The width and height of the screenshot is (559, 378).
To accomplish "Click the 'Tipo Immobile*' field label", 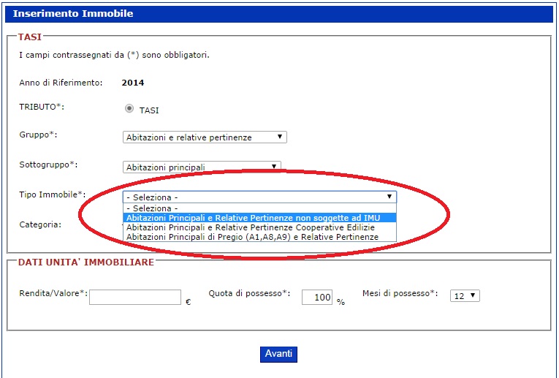I will click(52, 194).
